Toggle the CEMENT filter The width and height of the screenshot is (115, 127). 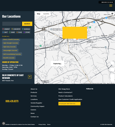click(x=6, y=29)
